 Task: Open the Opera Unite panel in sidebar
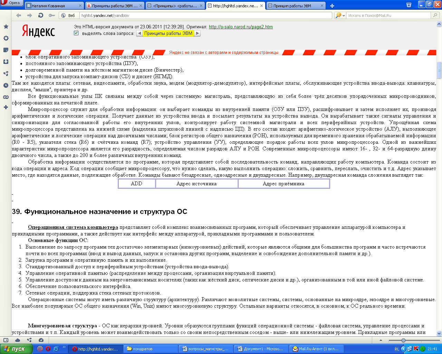click(x=6, y=73)
